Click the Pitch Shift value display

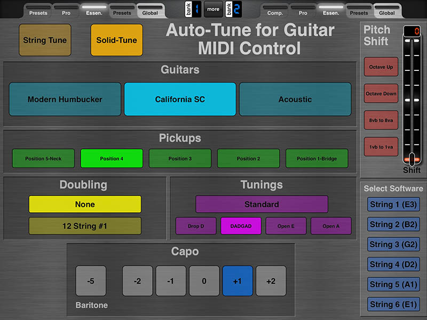click(412, 31)
